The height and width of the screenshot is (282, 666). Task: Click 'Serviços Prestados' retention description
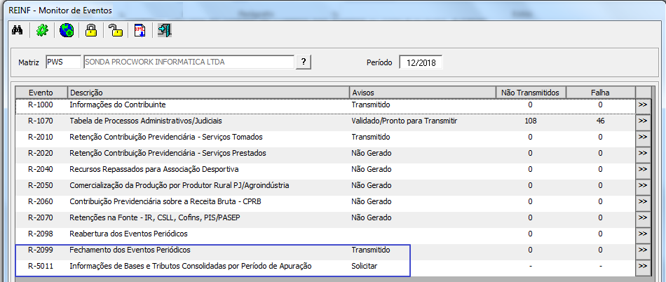[x=168, y=153]
